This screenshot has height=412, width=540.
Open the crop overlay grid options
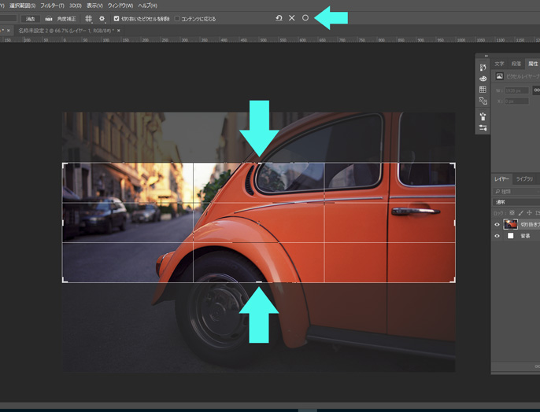pyautogui.click(x=88, y=19)
